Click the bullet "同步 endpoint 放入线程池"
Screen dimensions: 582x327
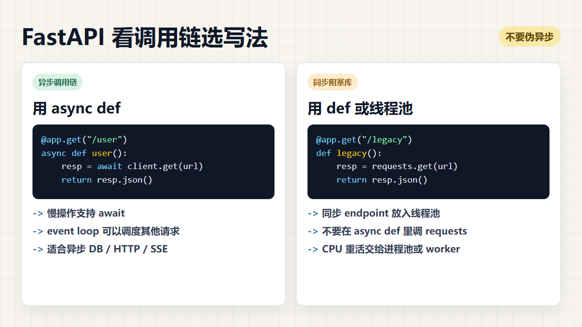373,213
